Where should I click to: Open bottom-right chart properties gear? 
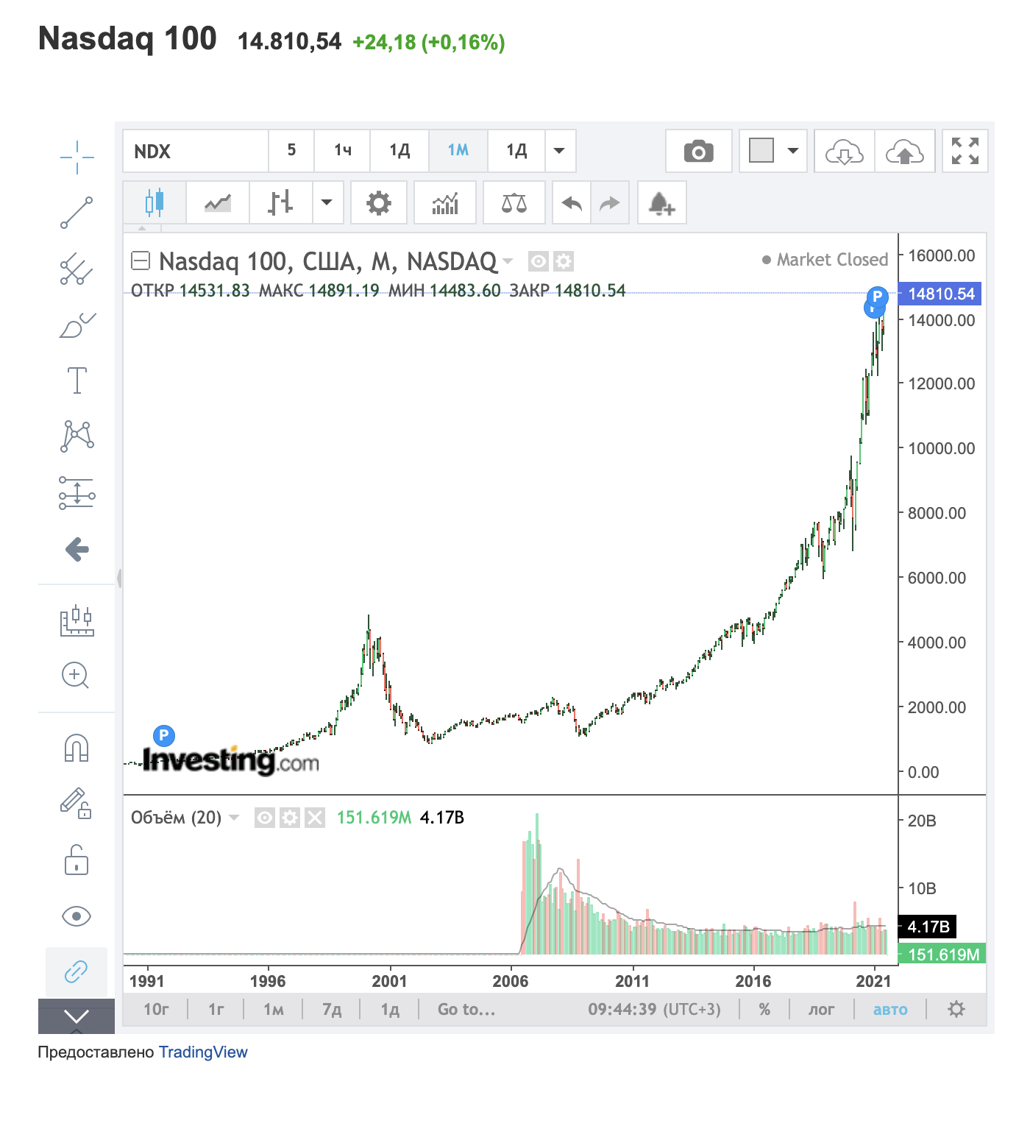tap(956, 1009)
